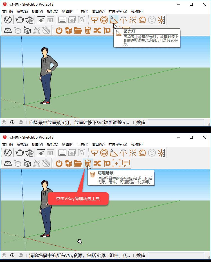This screenshot has height=262, width=211.
Task: Select the 聚光灯 spotlight tool in upper window
Action: coord(114,20)
